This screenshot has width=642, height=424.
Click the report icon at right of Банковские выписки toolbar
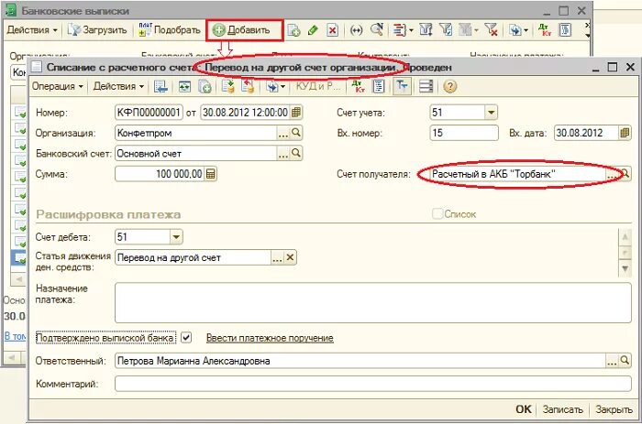566,30
